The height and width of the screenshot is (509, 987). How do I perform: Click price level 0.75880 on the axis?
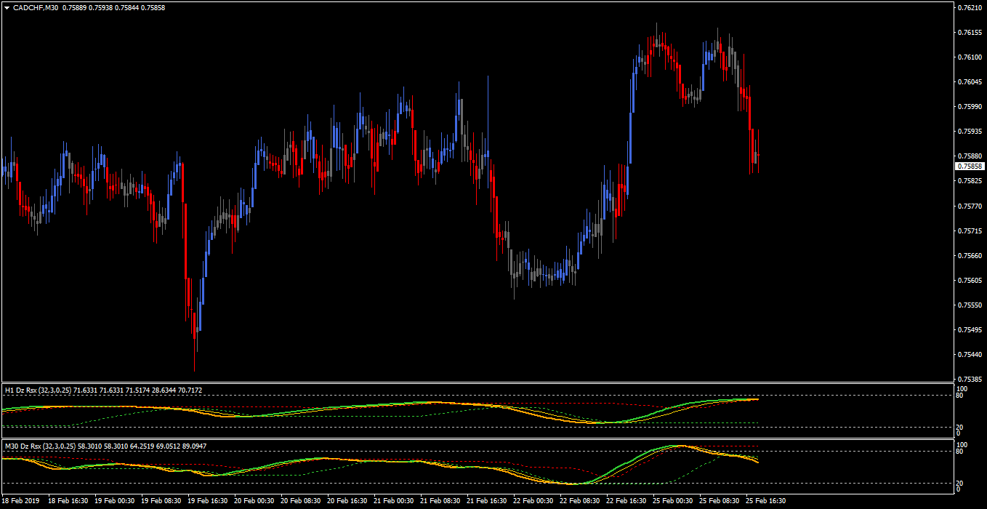969,156
